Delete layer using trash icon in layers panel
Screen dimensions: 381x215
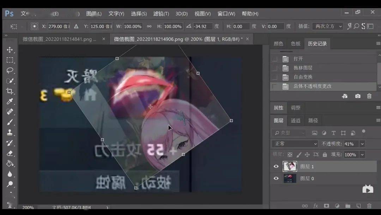point(369,206)
